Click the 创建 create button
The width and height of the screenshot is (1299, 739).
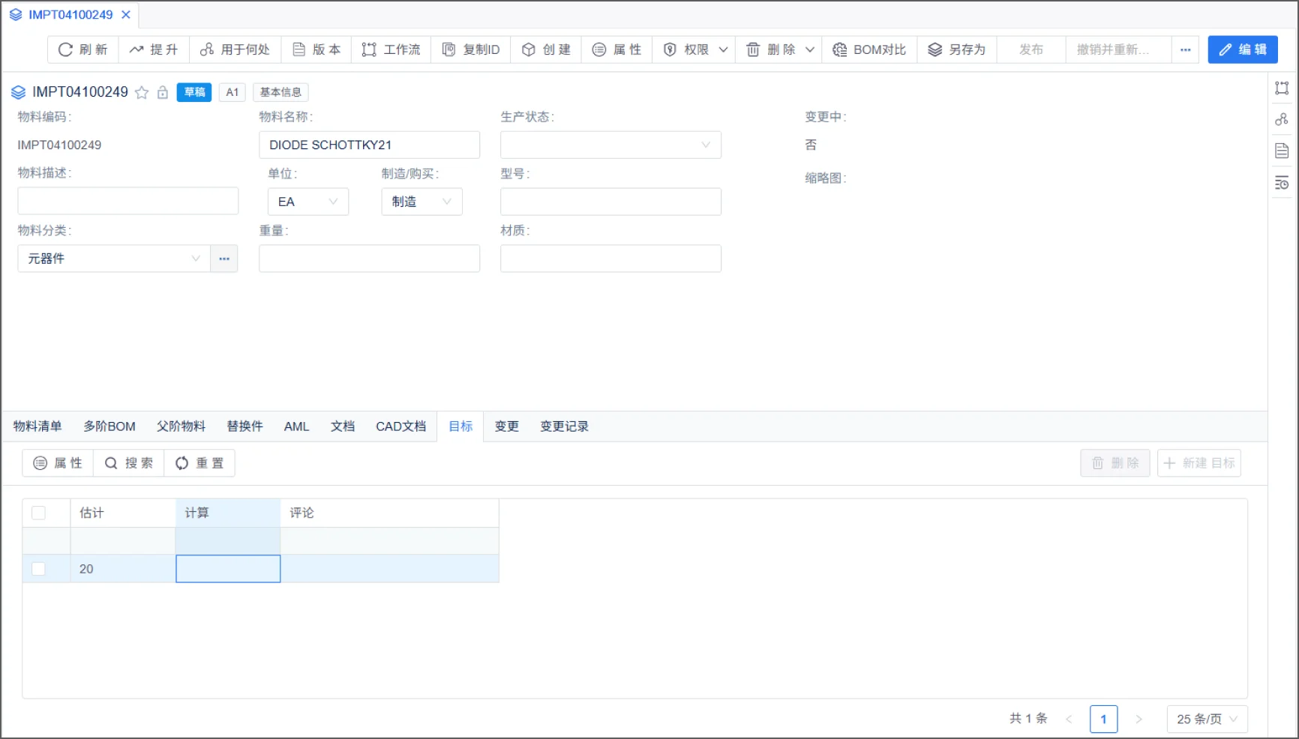pos(545,49)
